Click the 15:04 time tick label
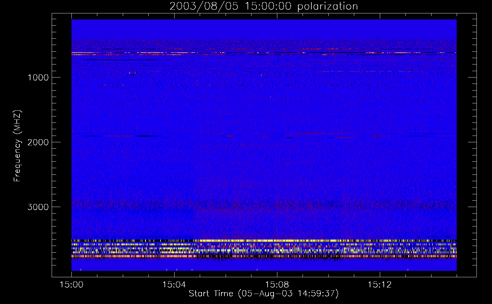This screenshot has width=492, height=304. pyautogui.click(x=174, y=285)
